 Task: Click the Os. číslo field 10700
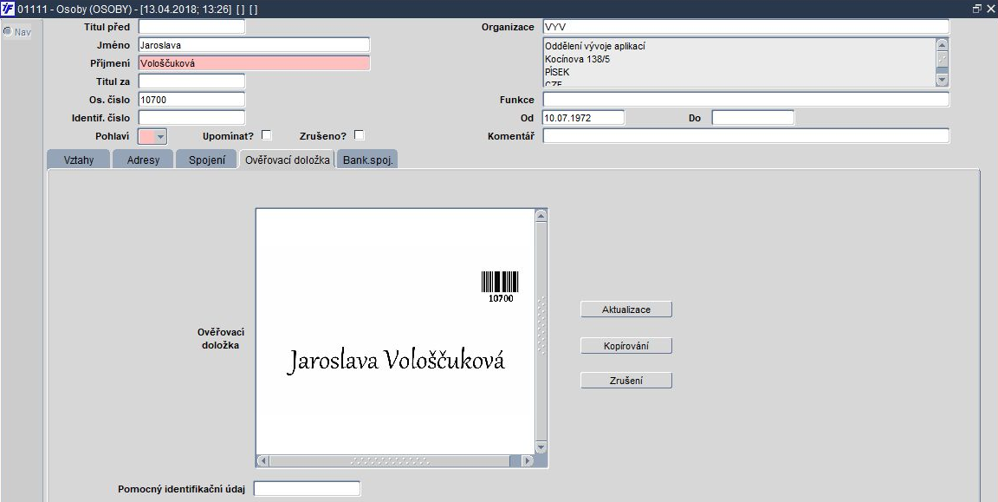pos(191,100)
